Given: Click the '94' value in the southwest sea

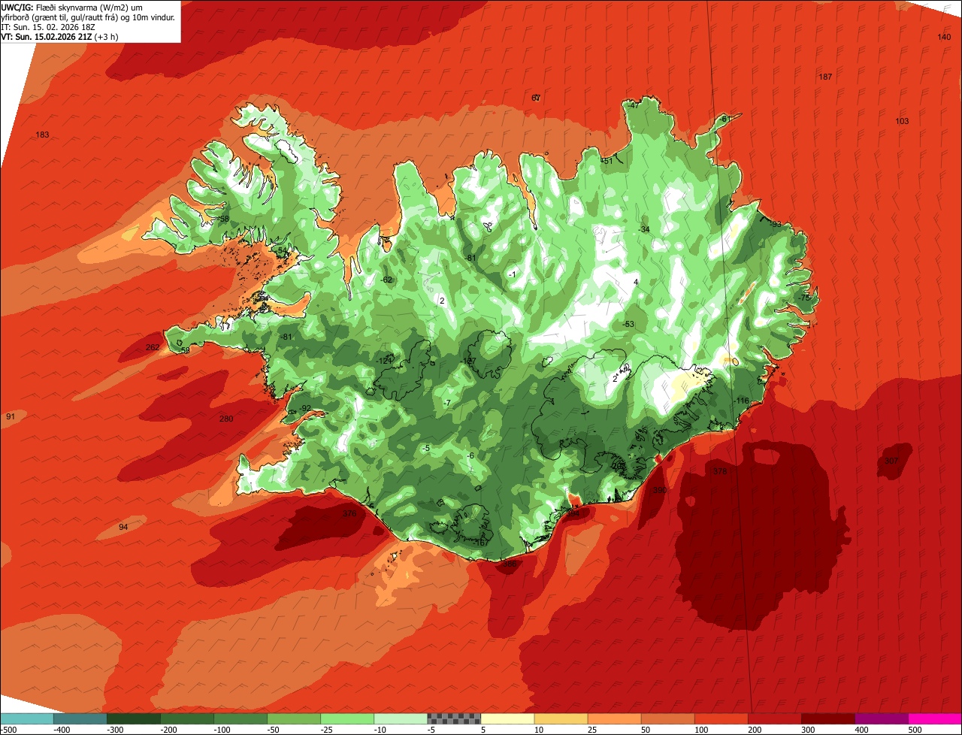Looking at the screenshot, I should [x=123, y=527].
